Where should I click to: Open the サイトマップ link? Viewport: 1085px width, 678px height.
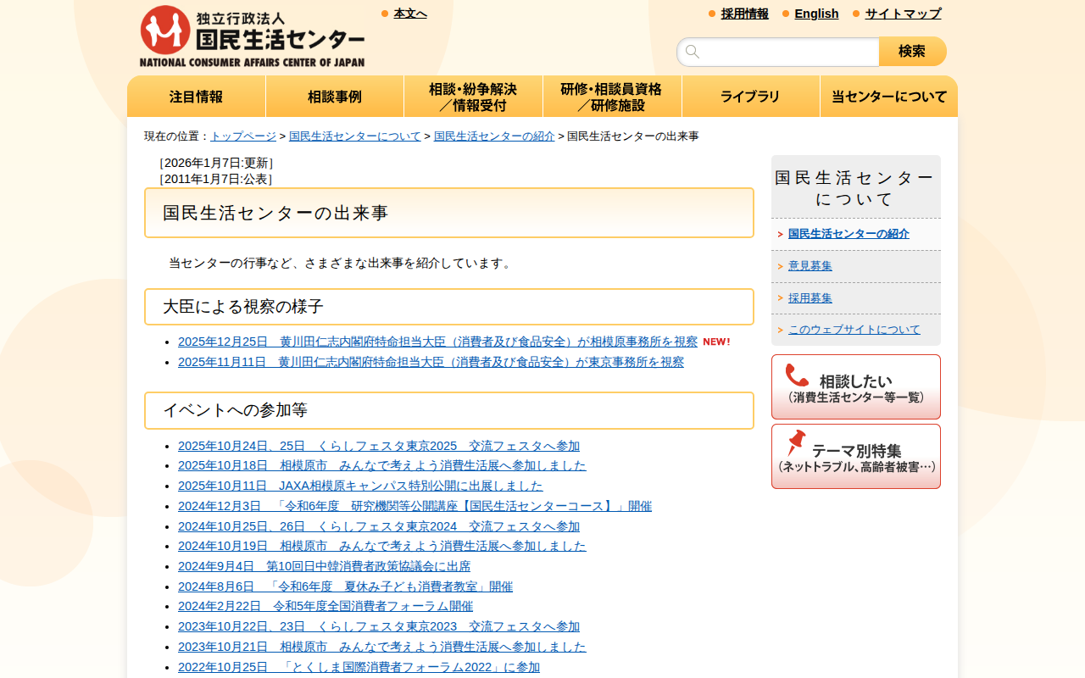pyautogui.click(x=903, y=14)
